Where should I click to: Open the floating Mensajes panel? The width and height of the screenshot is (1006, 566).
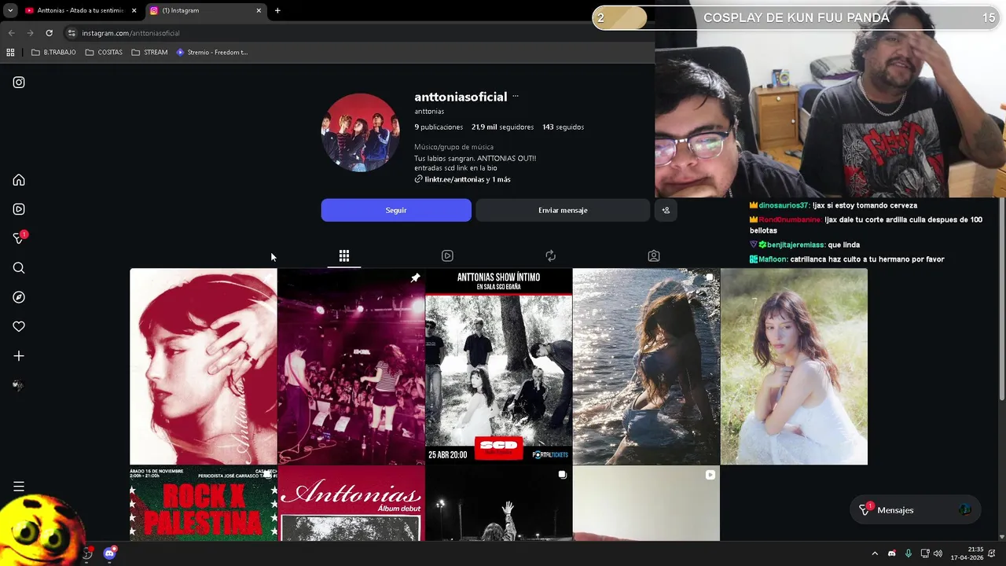(x=916, y=510)
